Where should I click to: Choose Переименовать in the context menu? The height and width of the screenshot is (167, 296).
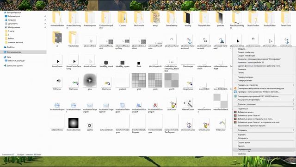pos(264,149)
